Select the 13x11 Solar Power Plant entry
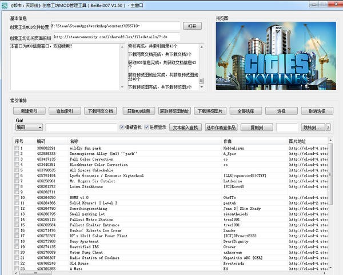 click(x=98, y=236)
